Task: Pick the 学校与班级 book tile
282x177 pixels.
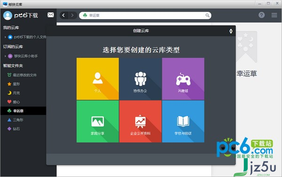Action: (x=183, y=121)
